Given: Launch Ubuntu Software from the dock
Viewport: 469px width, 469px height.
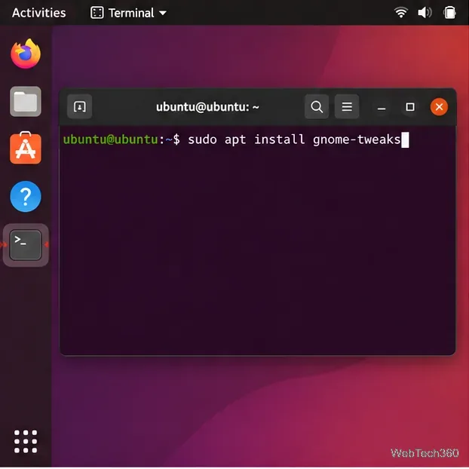Looking at the screenshot, I should 26,148.
